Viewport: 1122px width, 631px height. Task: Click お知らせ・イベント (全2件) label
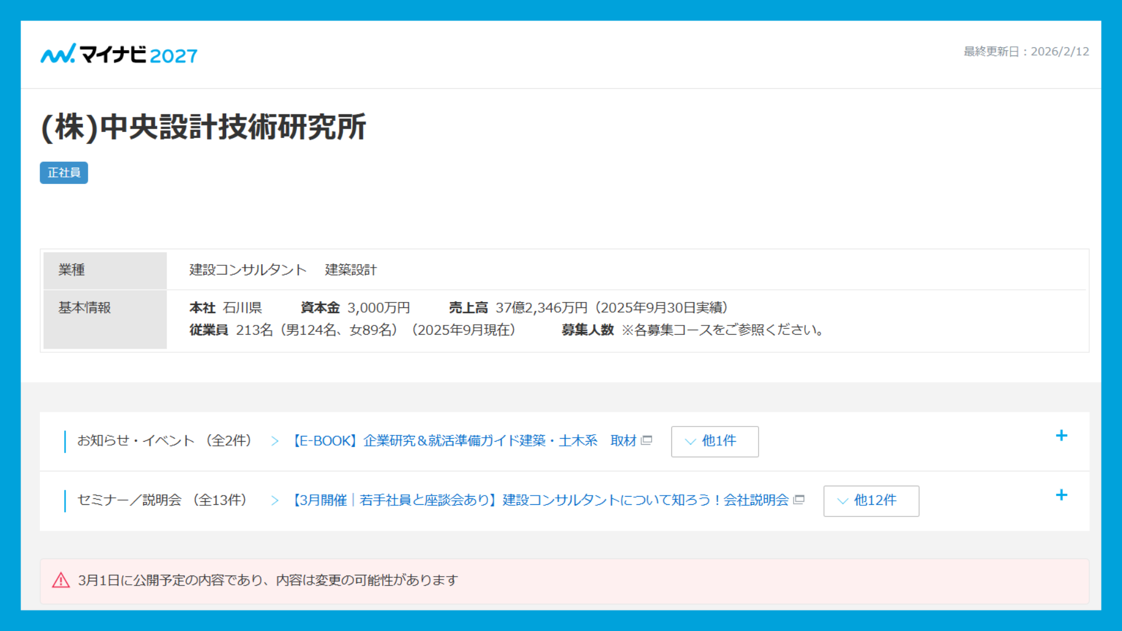coord(164,441)
